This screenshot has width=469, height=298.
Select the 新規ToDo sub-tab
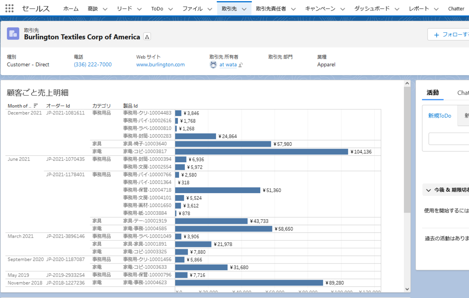click(440, 116)
